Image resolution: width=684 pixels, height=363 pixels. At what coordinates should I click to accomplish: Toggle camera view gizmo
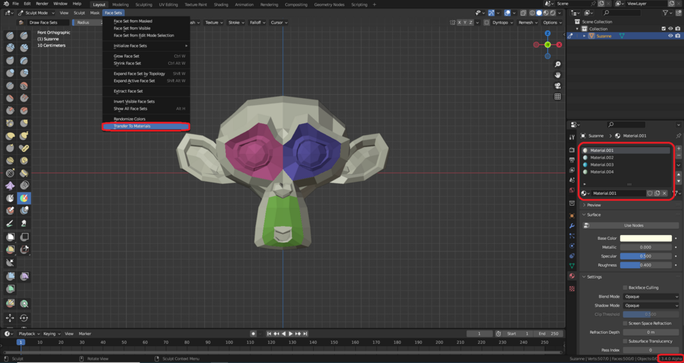click(557, 86)
